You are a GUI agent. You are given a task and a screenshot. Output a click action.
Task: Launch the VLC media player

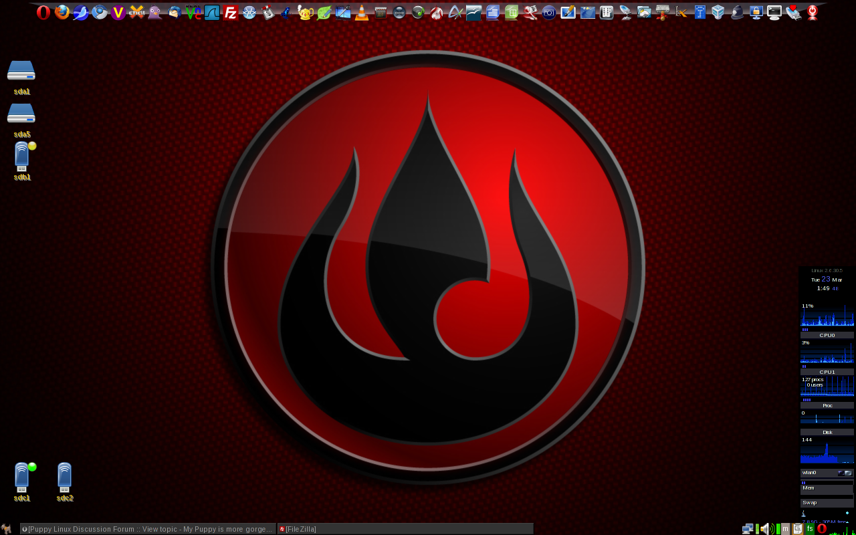362,12
